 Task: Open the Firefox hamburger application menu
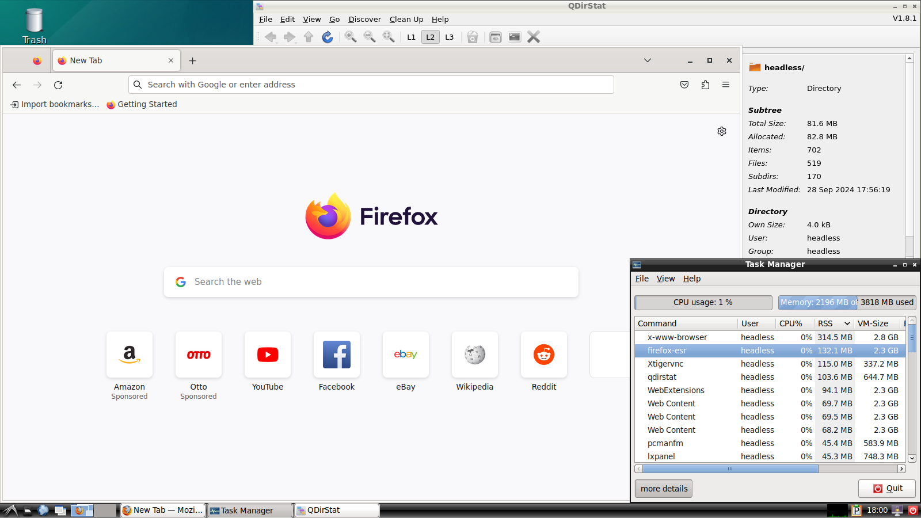(726, 85)
